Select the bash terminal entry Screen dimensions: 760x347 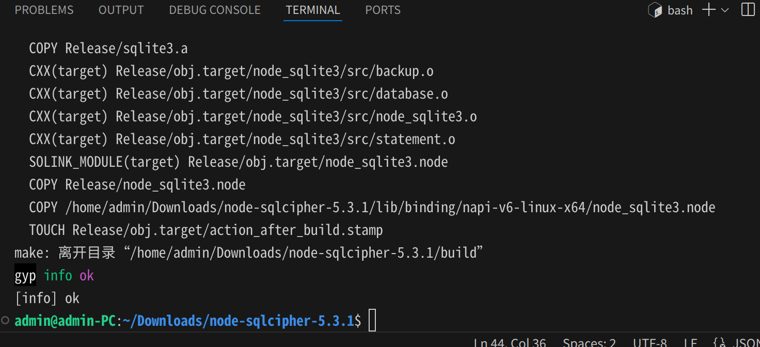680,10
